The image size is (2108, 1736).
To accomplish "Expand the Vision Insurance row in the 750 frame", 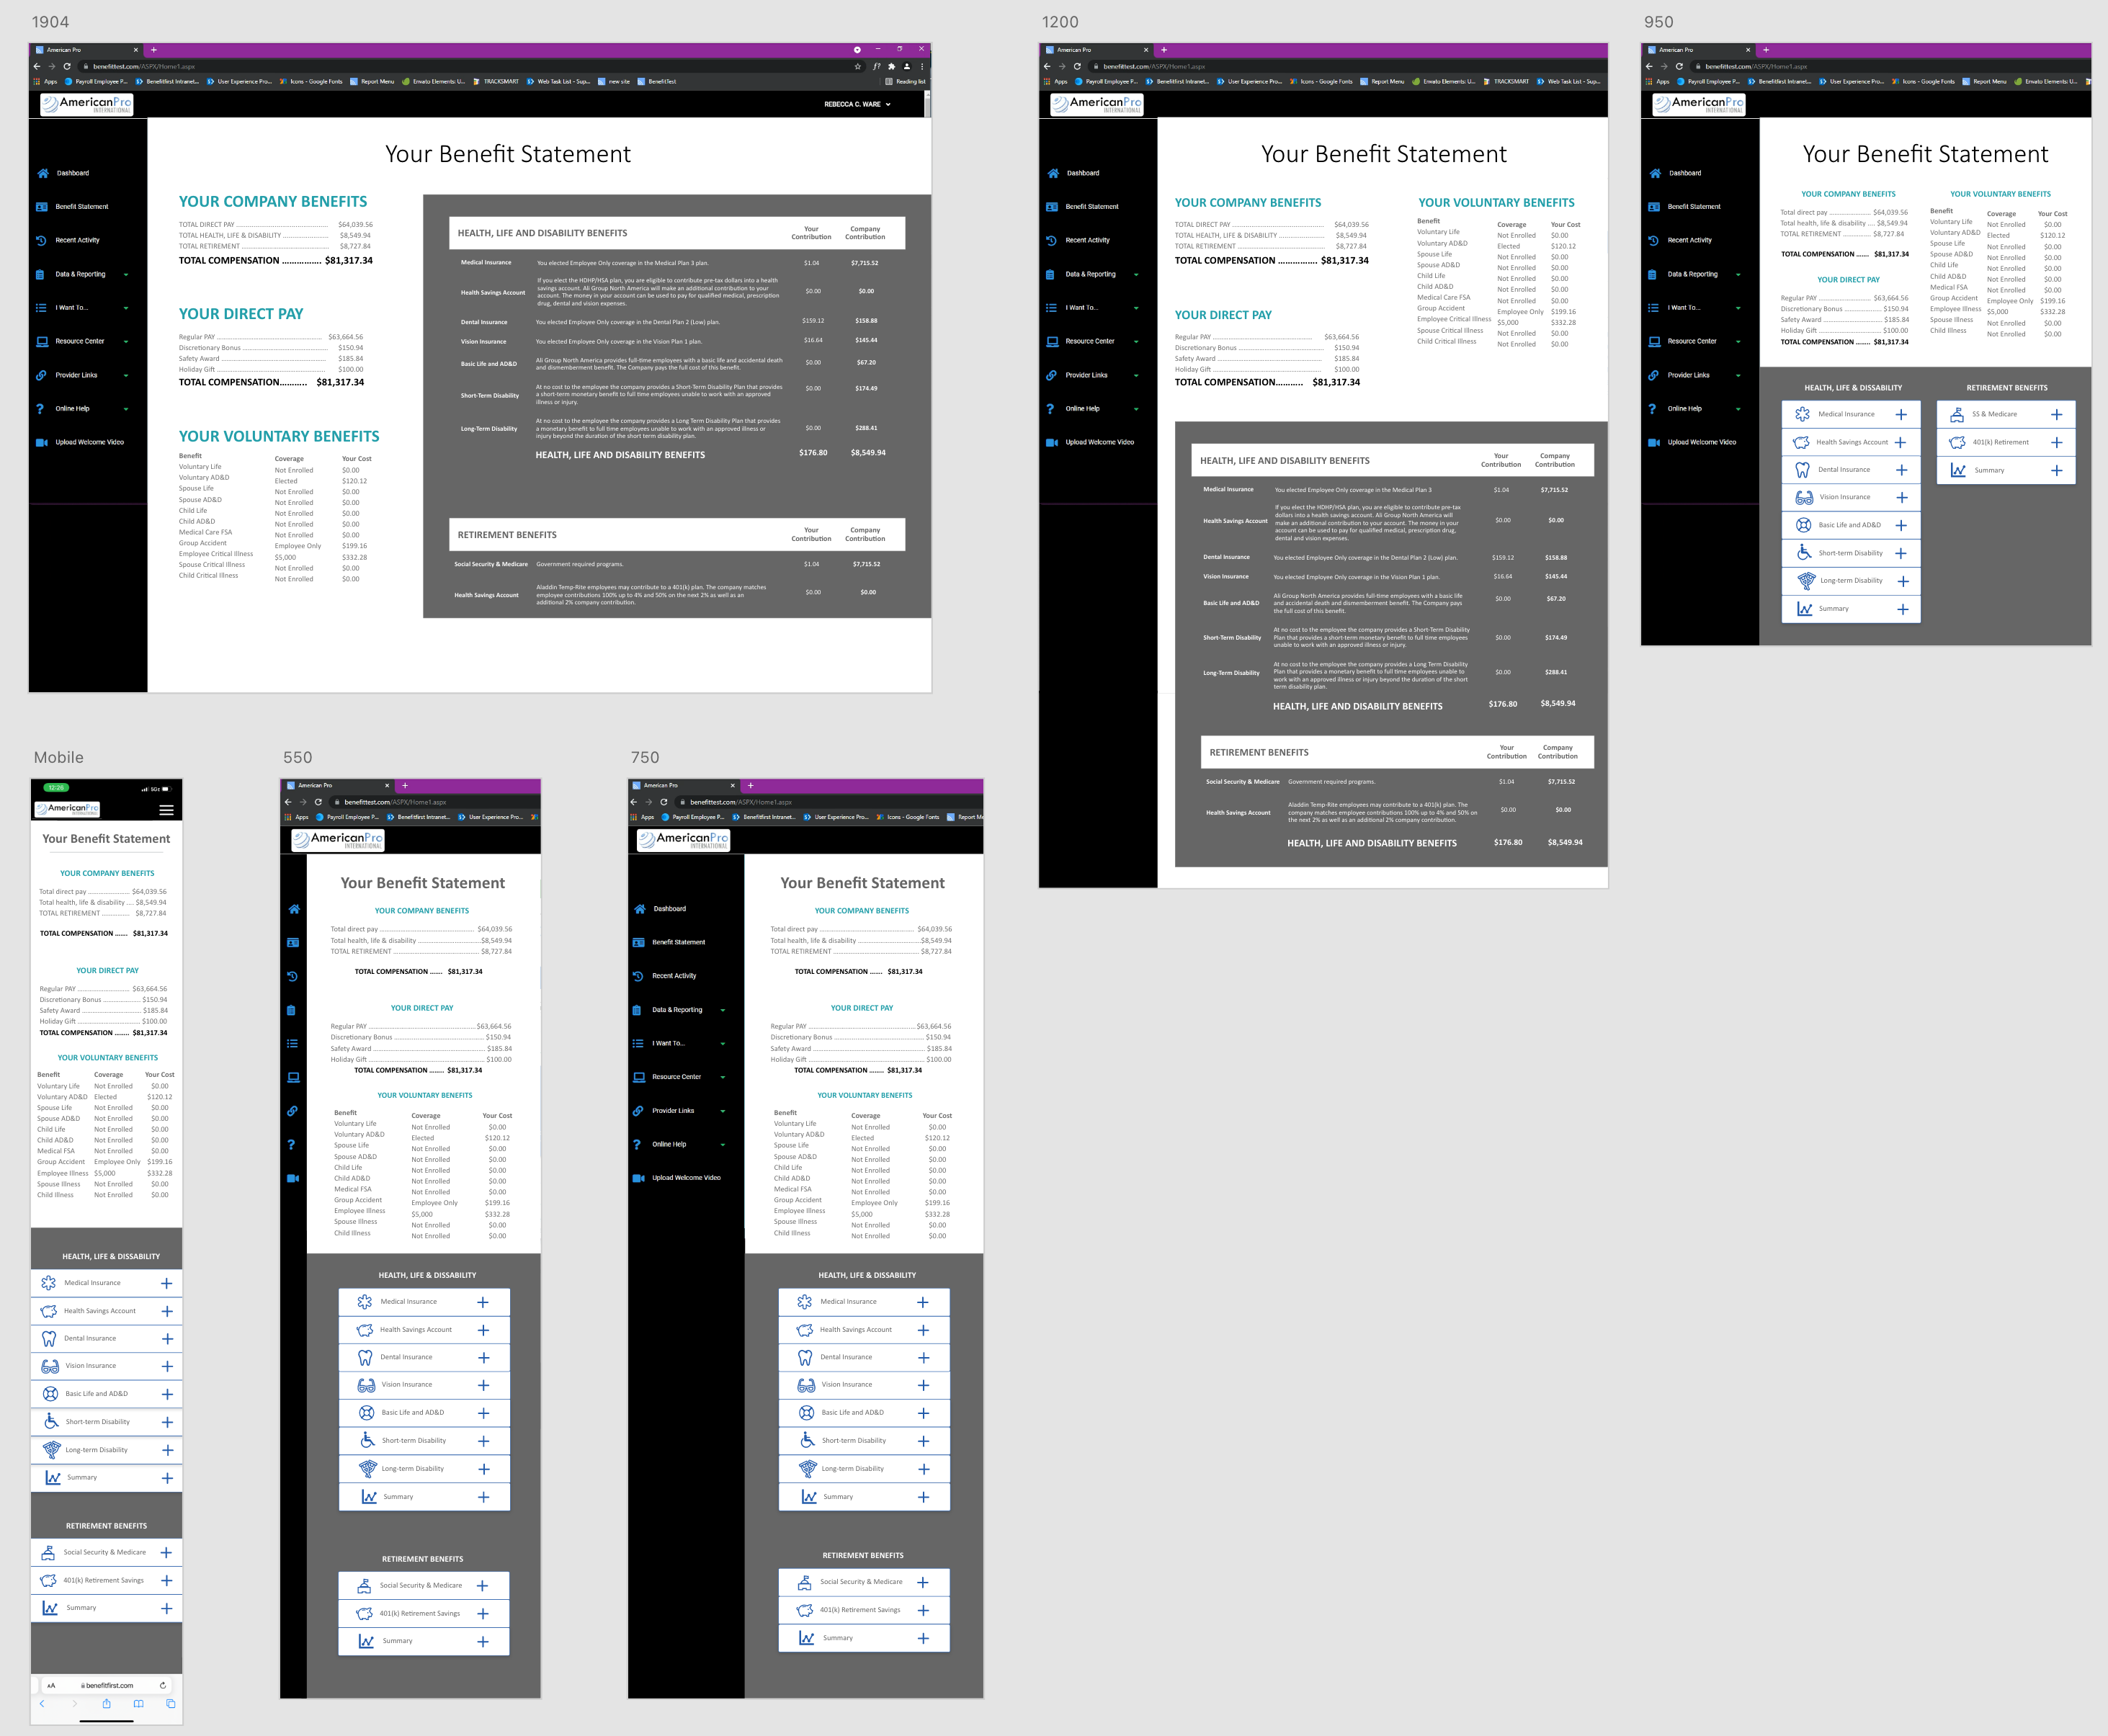I will pyautogui.click(x=922, y=1385).
